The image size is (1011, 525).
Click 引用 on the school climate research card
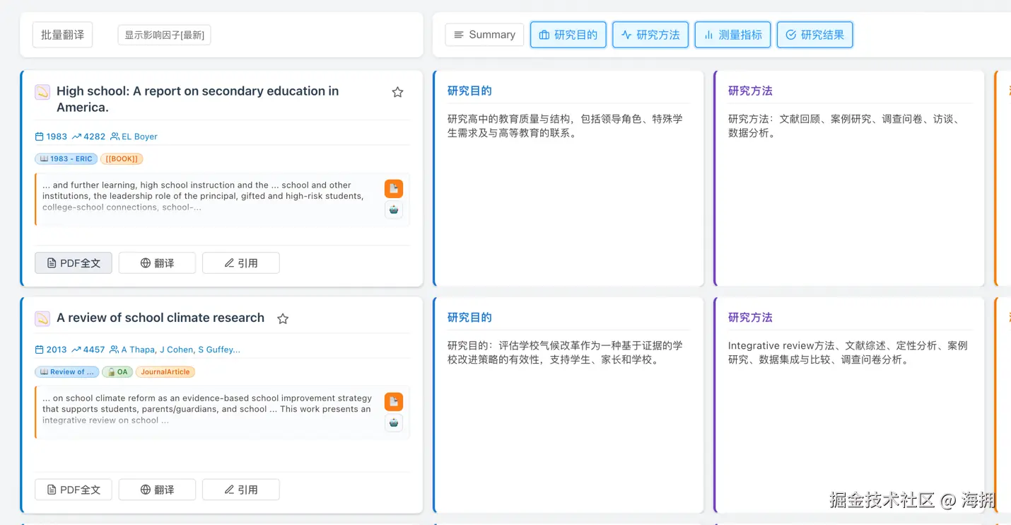(x=241, y=490)
